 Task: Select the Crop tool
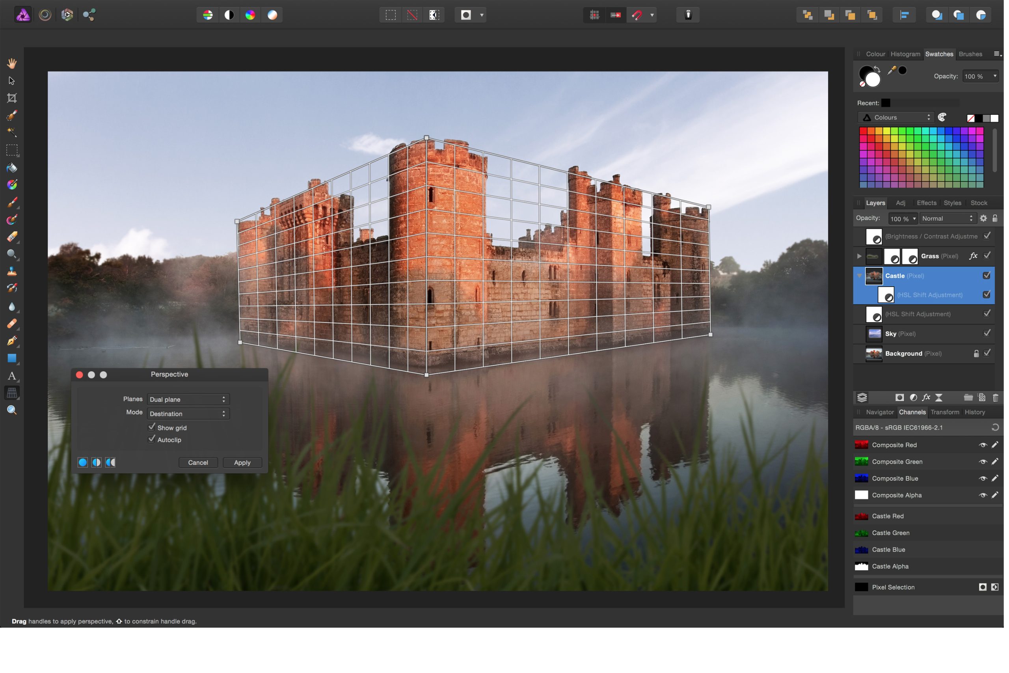click(11, 98)
